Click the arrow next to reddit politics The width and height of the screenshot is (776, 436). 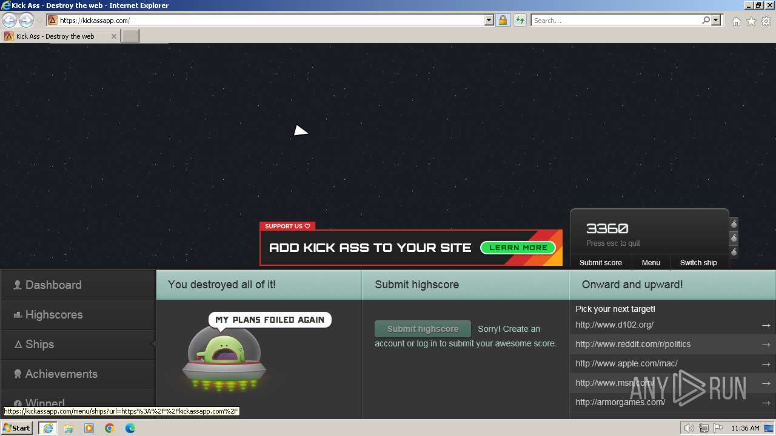(766, 345)
